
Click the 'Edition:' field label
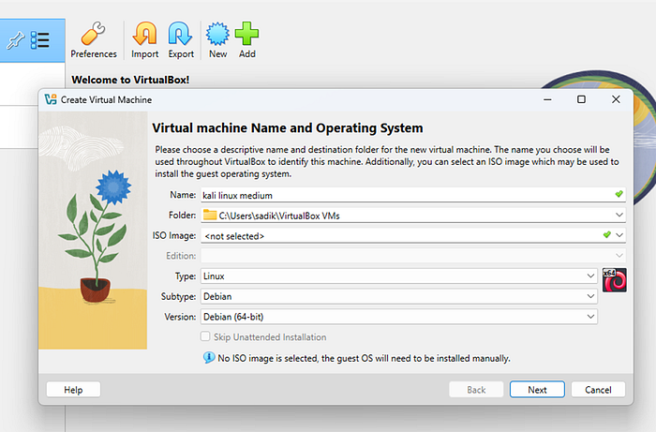coord(181,256)
